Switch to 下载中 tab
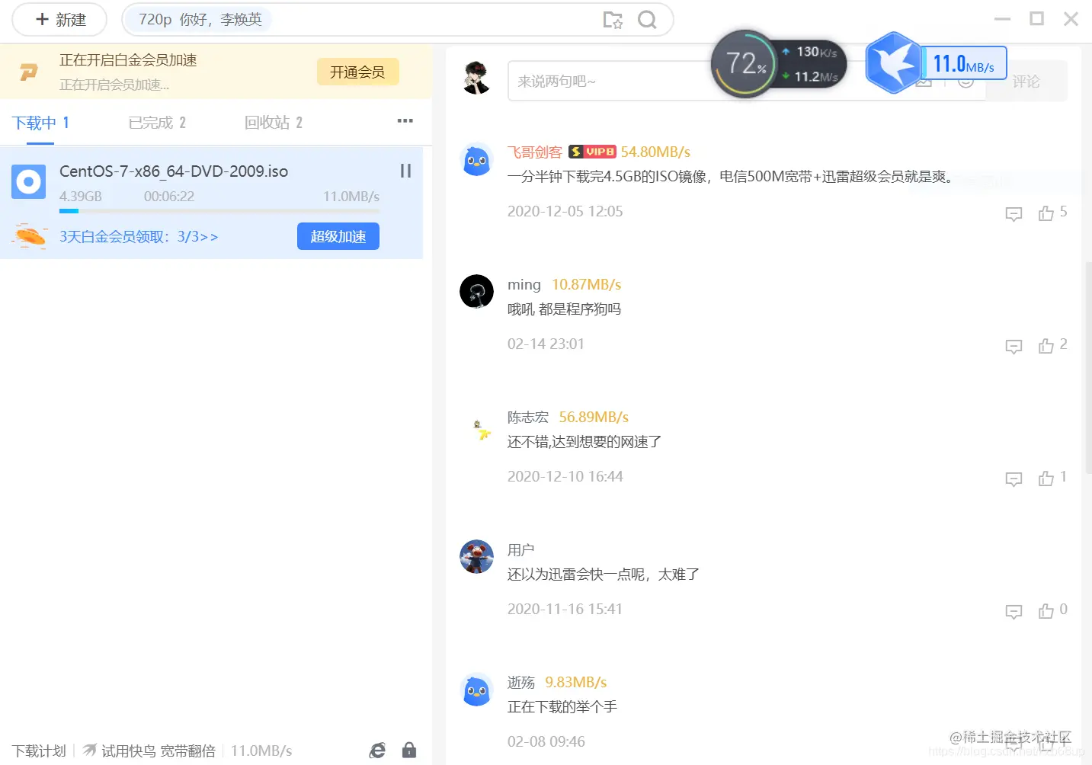 pos(40,123)
